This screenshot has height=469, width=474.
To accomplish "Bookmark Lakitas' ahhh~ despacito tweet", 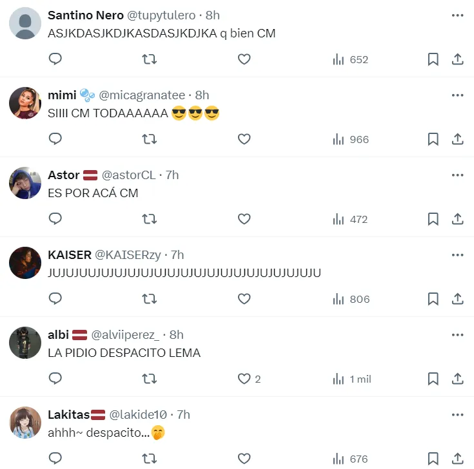I will click(433, 459).
